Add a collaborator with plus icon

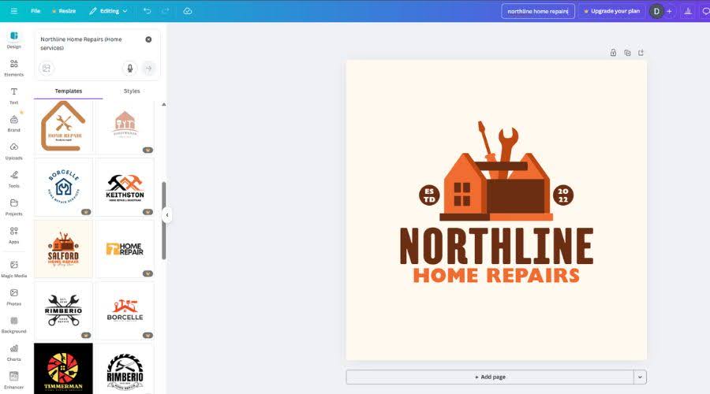(x=669, y=11)
